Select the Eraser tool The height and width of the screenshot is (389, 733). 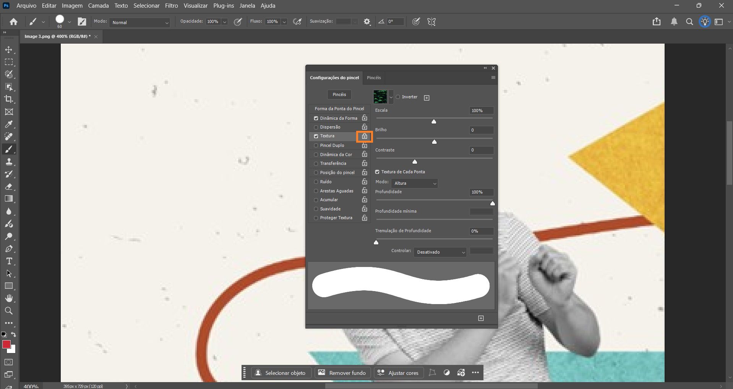[x=9, y=187]
